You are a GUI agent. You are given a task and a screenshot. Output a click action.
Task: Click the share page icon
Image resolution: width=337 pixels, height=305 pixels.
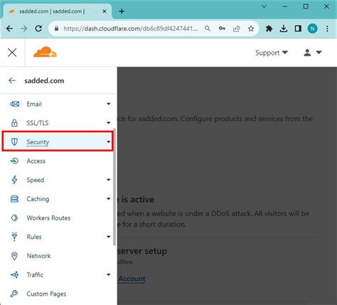[237, 28]
